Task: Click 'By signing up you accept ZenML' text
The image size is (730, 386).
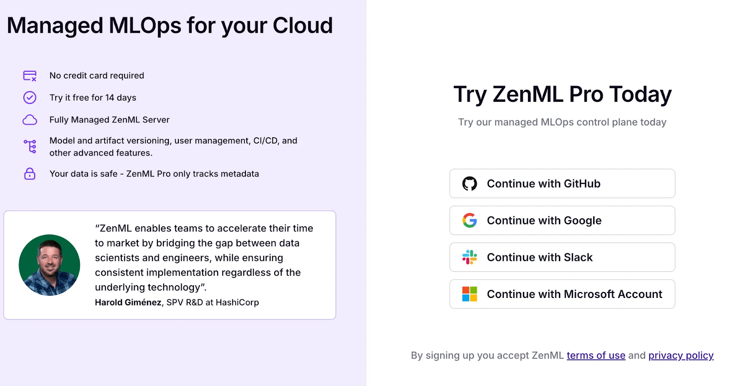Action: point(487,355)
